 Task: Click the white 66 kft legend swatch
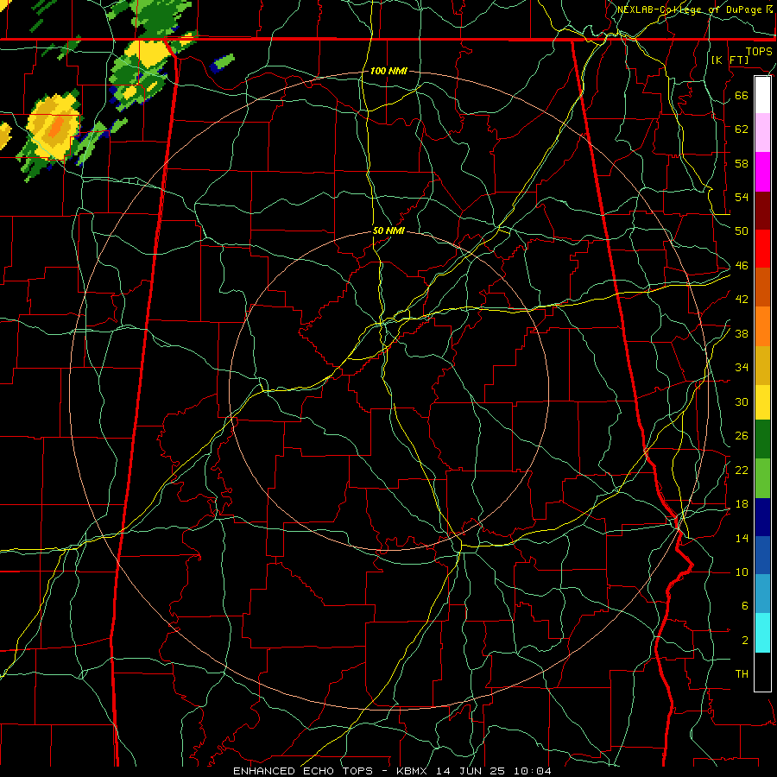762,95
